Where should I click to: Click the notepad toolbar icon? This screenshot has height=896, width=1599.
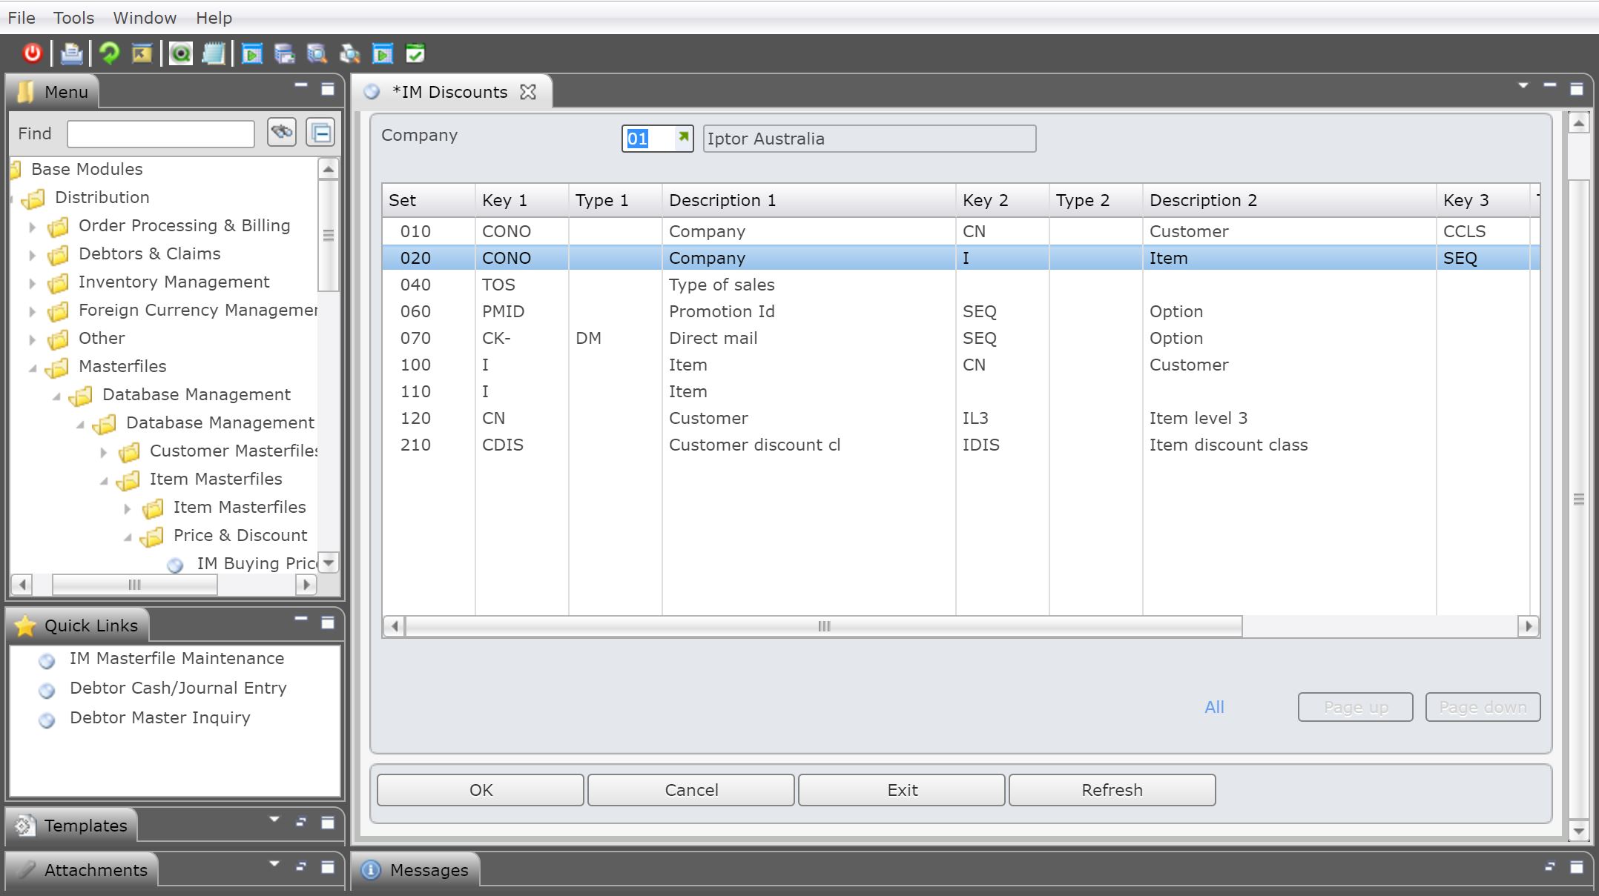coord(214,53)
